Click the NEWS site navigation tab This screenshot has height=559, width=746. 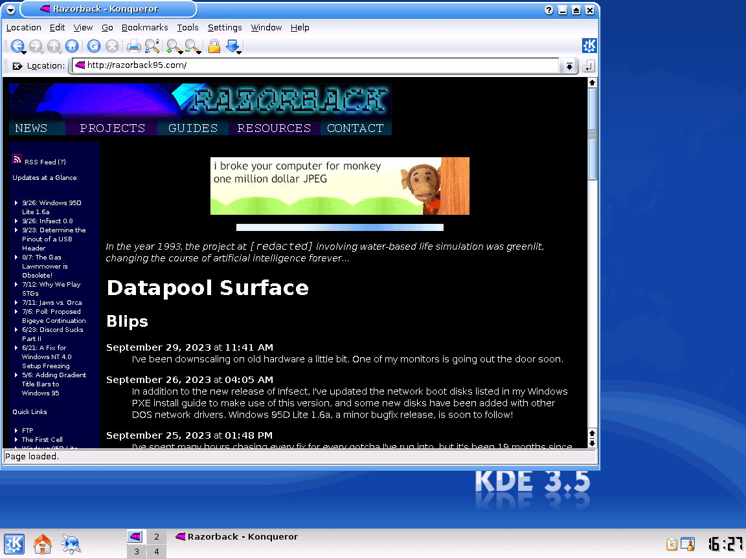[x=31, y=128]
